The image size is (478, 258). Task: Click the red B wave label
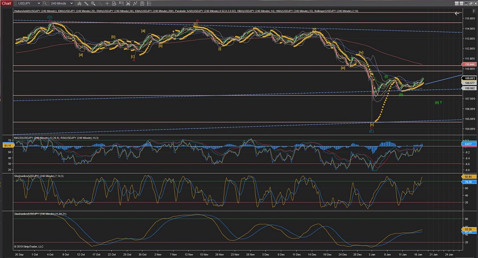197,21
